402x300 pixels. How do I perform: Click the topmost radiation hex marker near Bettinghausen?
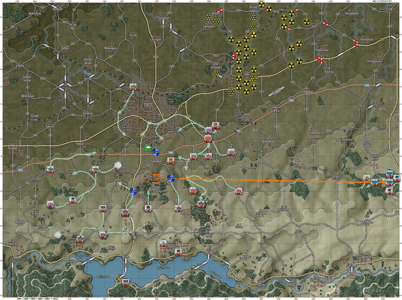click(261, 4)
